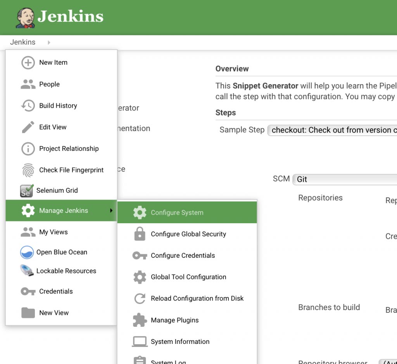Click the Credentials key icon in sidebar
397x364 pixels.
coord(28,292)
